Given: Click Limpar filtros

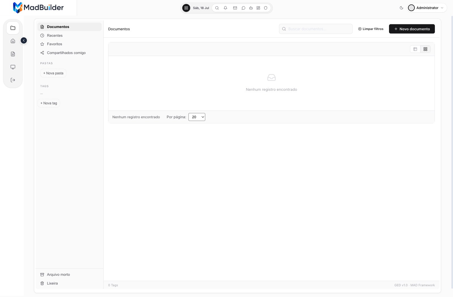Looking at the screenshot, I should click(x=371, y=29).
